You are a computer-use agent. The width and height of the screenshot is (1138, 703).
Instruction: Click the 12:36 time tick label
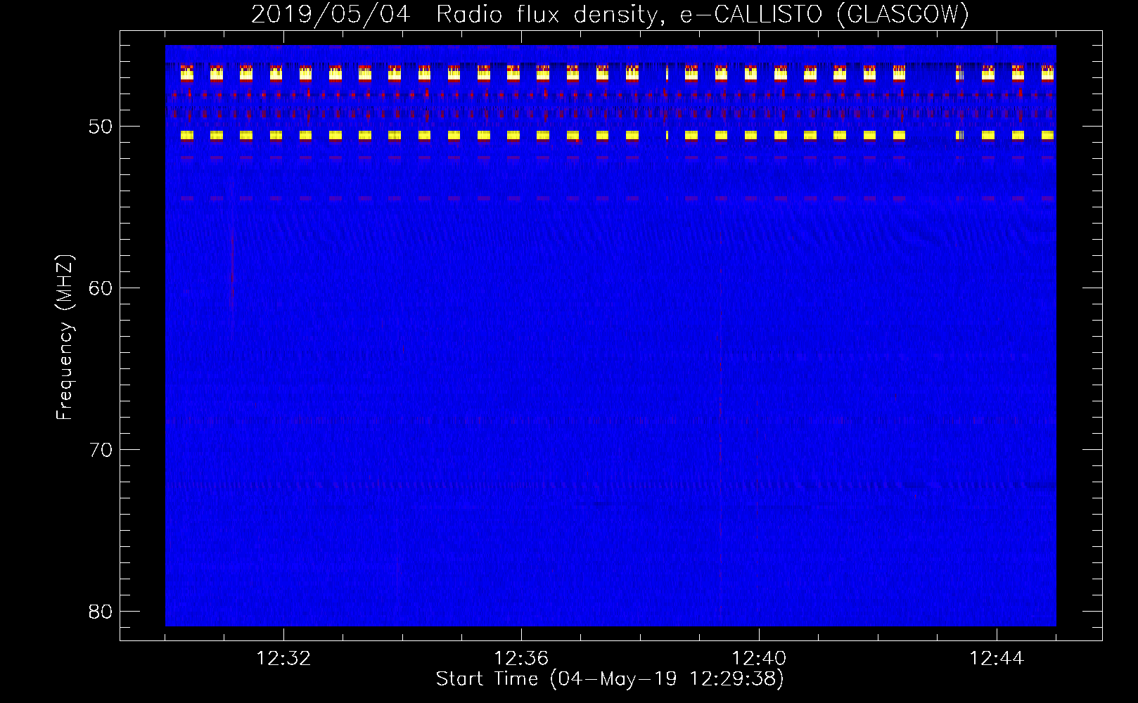point(521,659)
